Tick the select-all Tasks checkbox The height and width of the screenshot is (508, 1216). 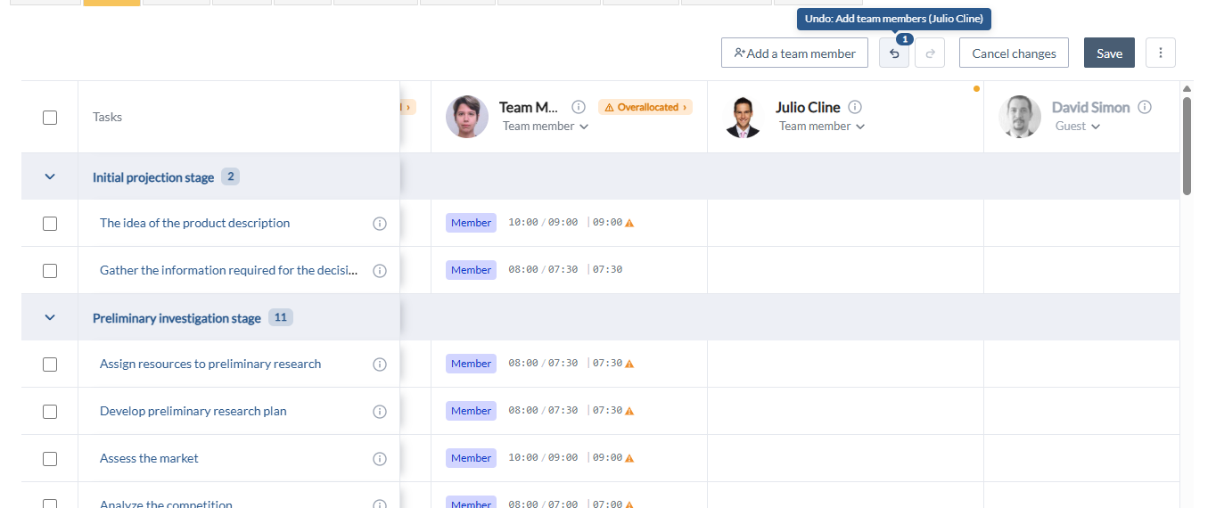[50, 118]
